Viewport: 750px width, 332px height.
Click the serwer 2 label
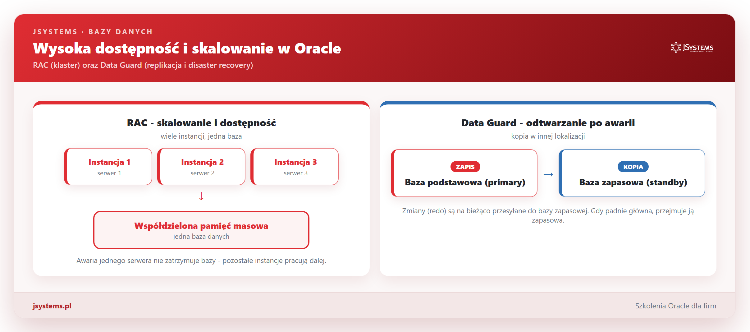pyautogui.click(x=202, y=173)
